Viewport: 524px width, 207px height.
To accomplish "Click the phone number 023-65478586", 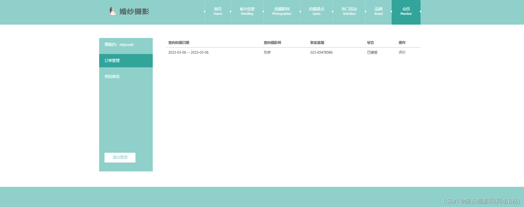I will 321,52.
